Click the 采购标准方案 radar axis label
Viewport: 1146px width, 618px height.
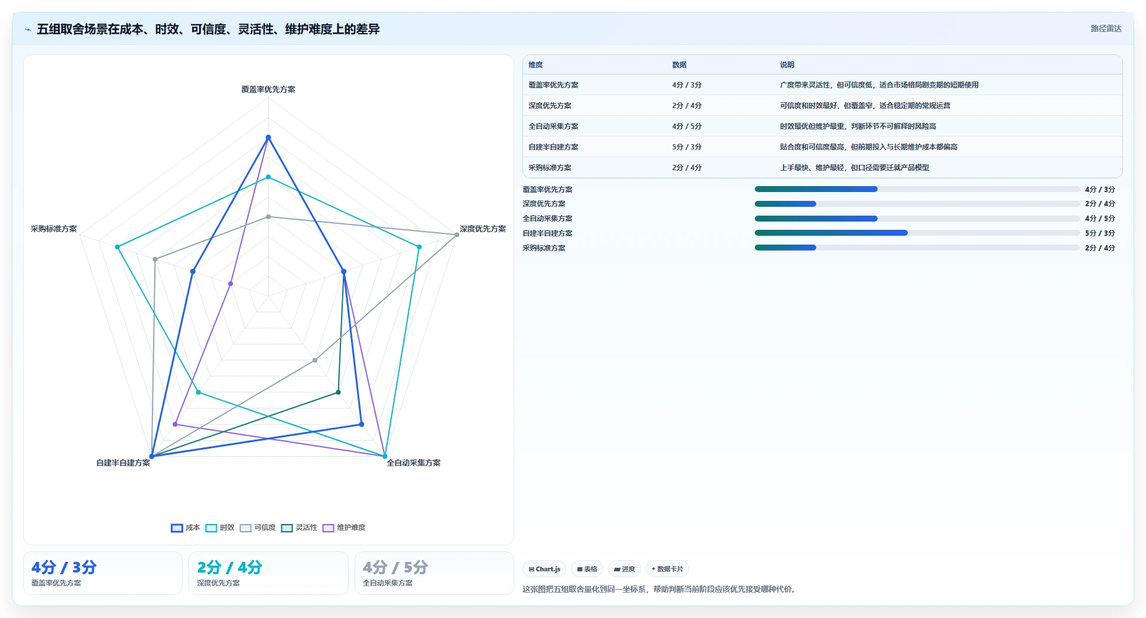(54, 229)
